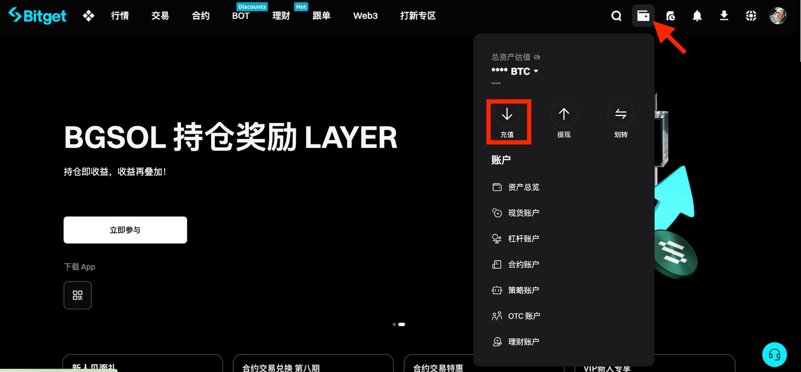
Task: Open the 打新专区 menu
Action: [x=418, y=16]
